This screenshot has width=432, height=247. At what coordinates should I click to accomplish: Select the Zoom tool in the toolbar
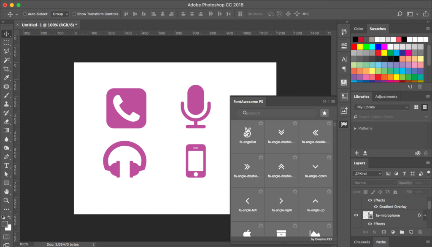(6, 201)
